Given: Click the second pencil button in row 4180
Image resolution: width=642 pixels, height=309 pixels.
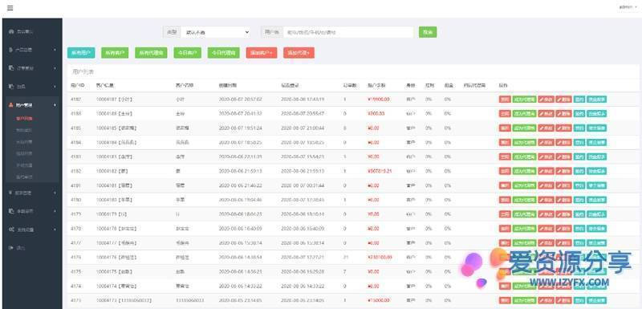Looking at the screenshot, I should tap(563, 200).
